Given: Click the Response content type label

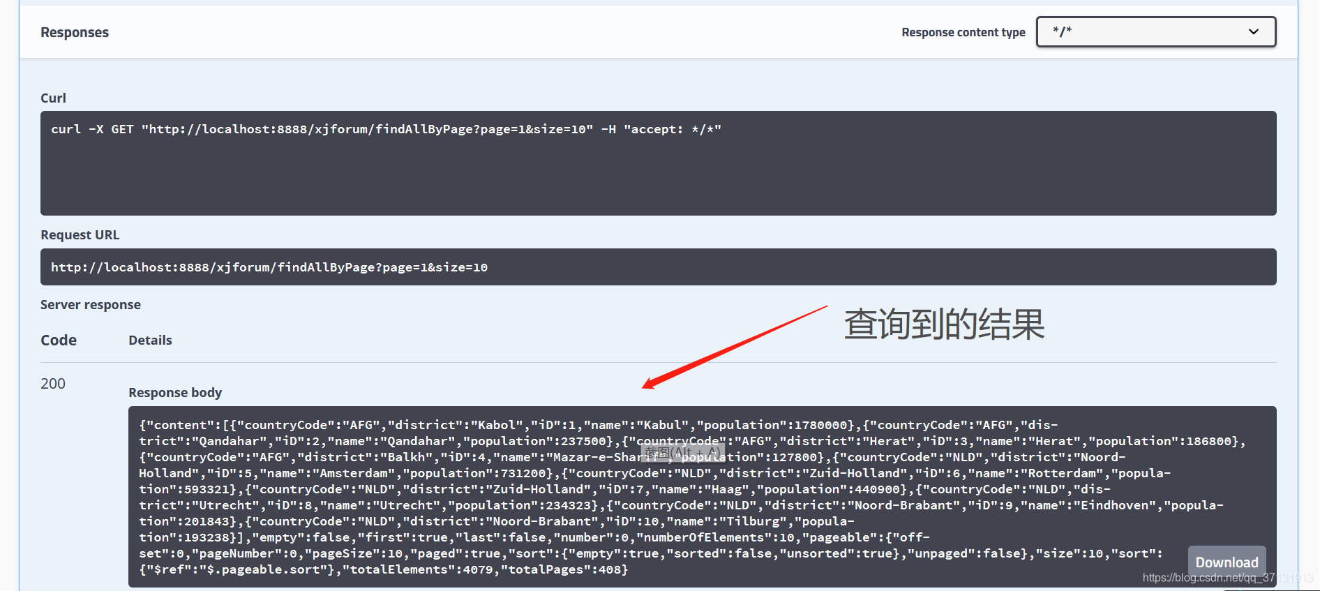Looking at the screenshot, I should [963, 33].
